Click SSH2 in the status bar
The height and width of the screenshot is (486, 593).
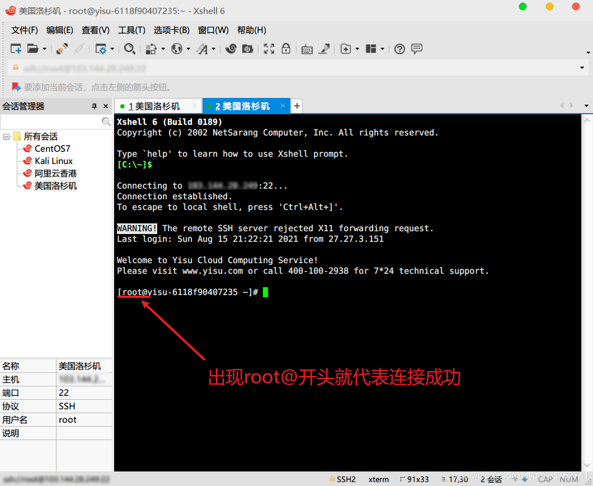coord(346,480)
